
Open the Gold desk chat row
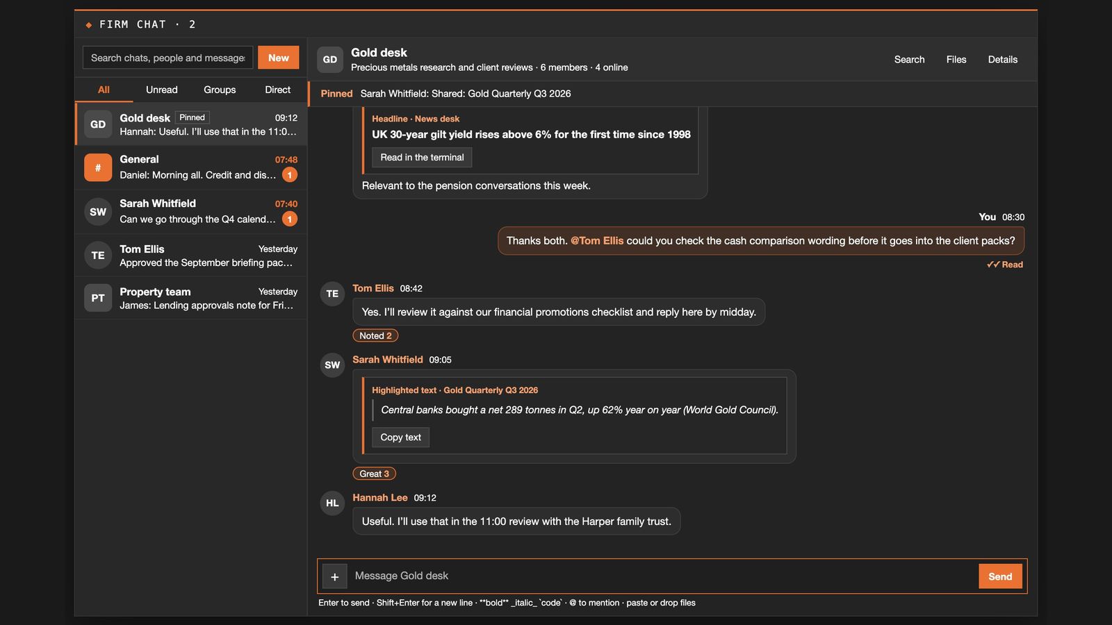pyautogui.click(x=191, y=124)
